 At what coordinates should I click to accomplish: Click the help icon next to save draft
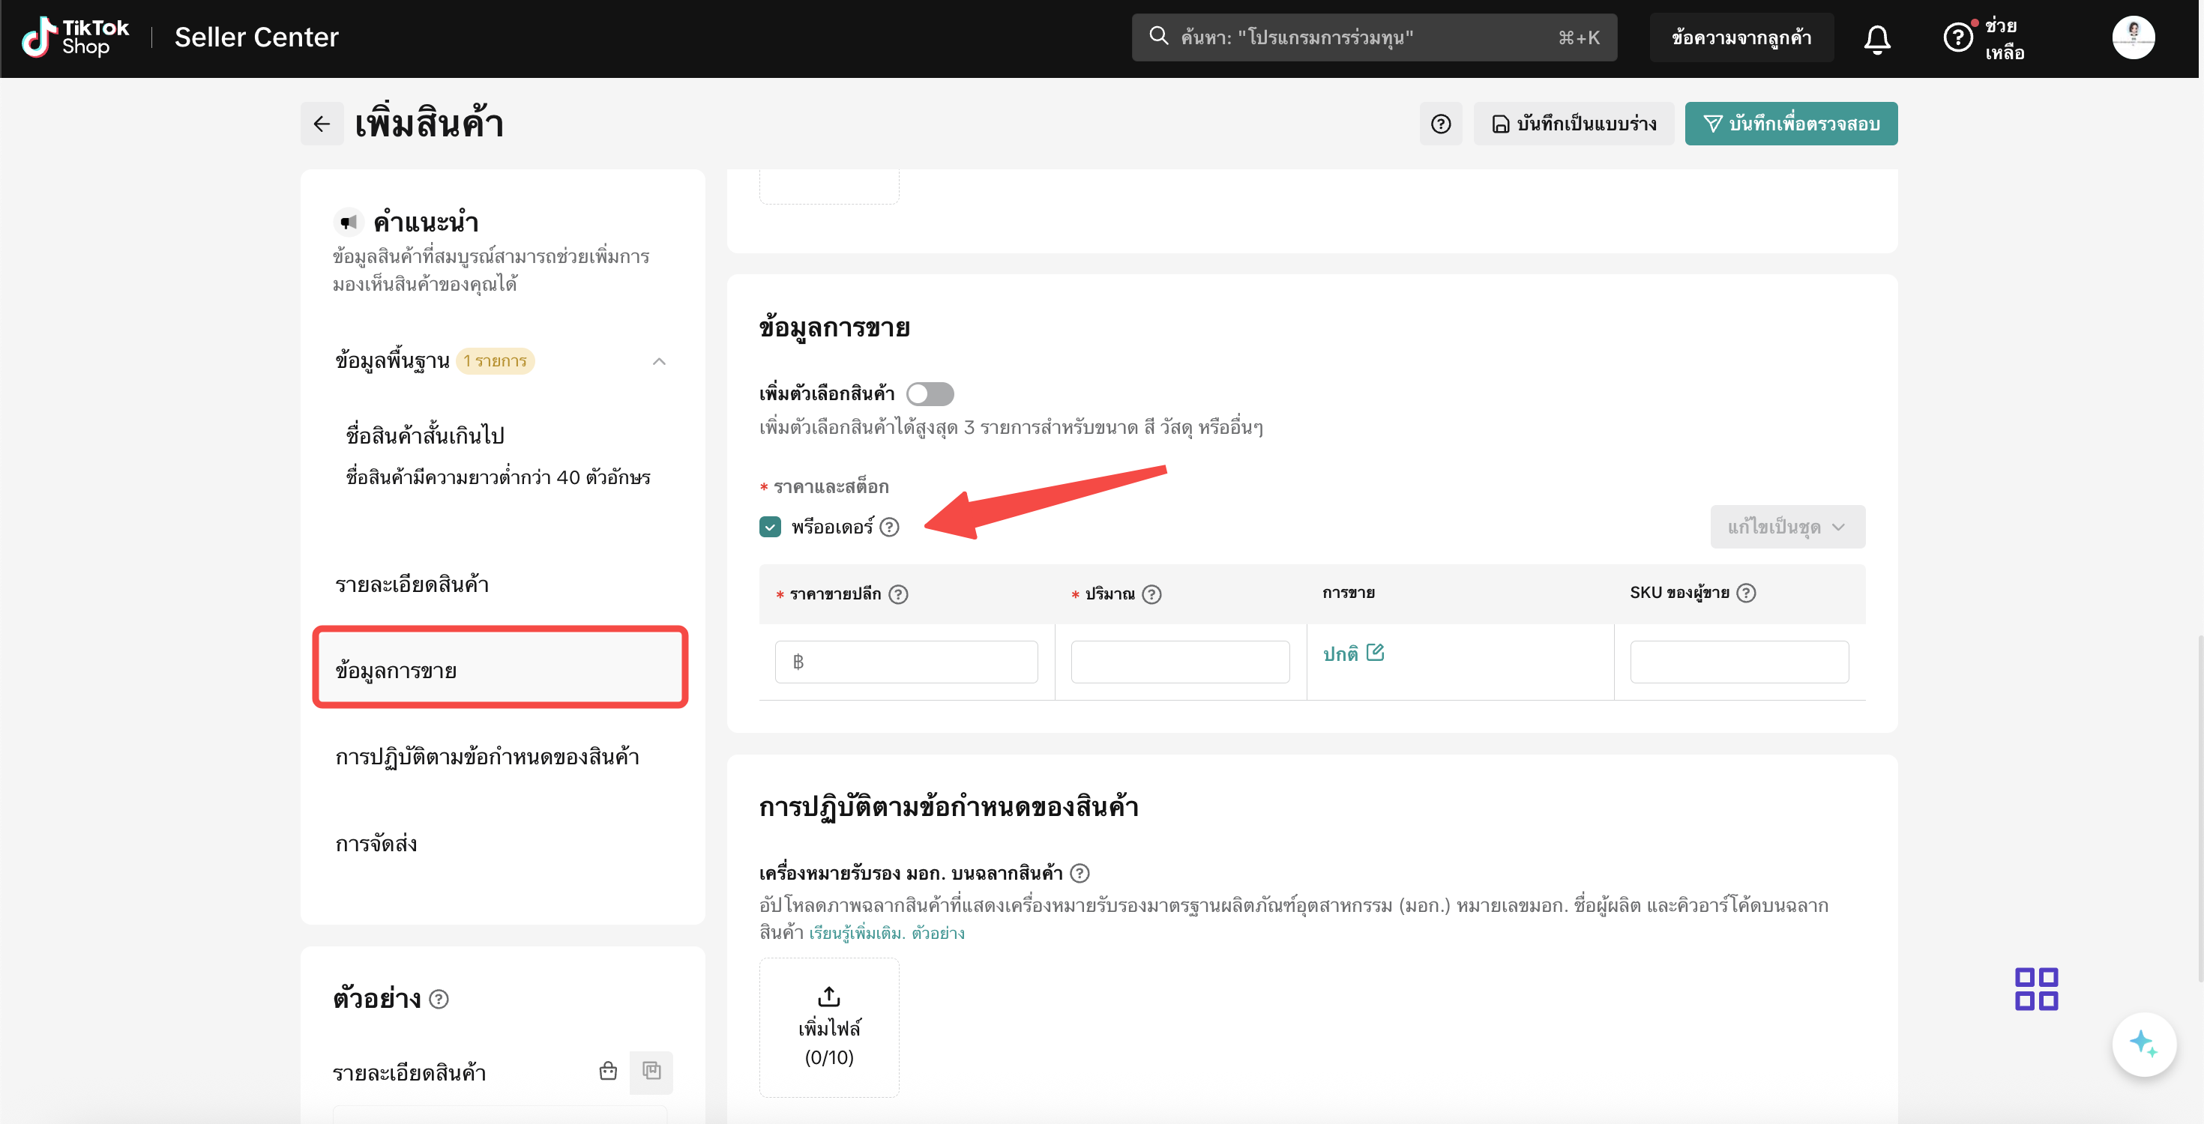1441,124
